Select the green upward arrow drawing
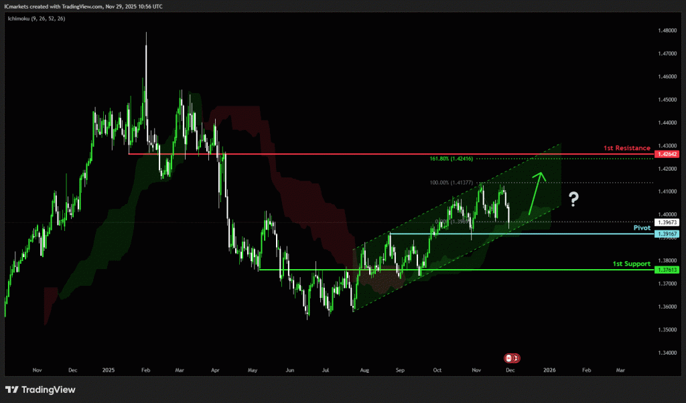Screen dimensions: 686x403 click(536, 193)
